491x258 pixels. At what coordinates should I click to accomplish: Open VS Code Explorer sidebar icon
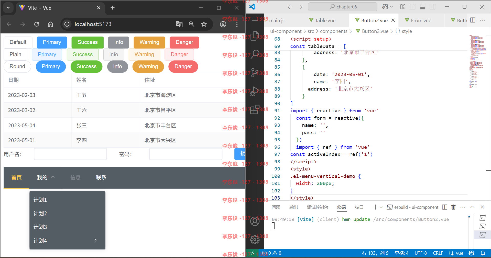[255, 36]
